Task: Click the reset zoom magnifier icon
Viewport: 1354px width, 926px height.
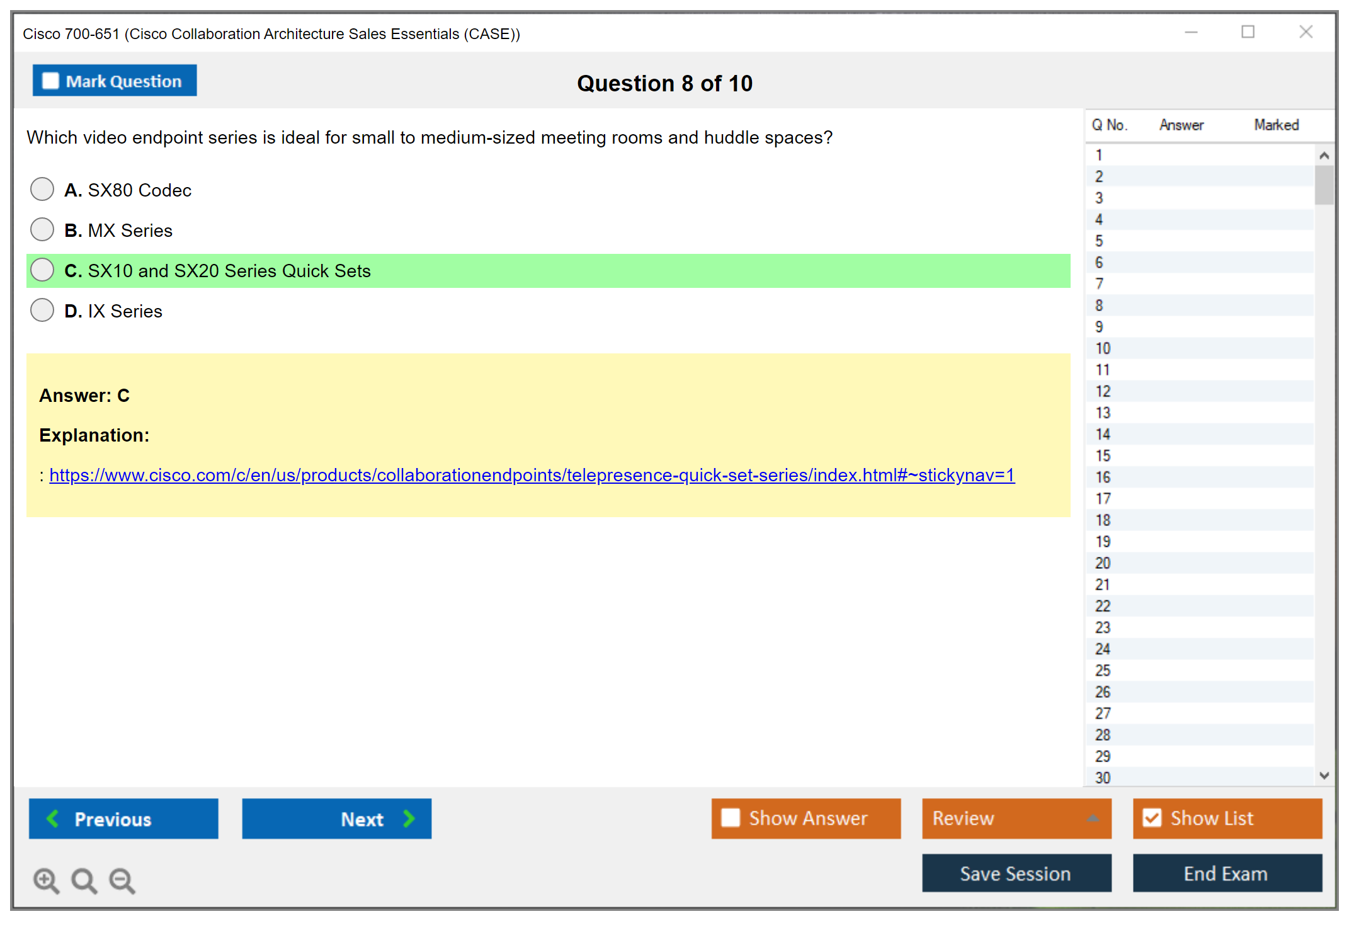Action: click(x=84, y=880)
